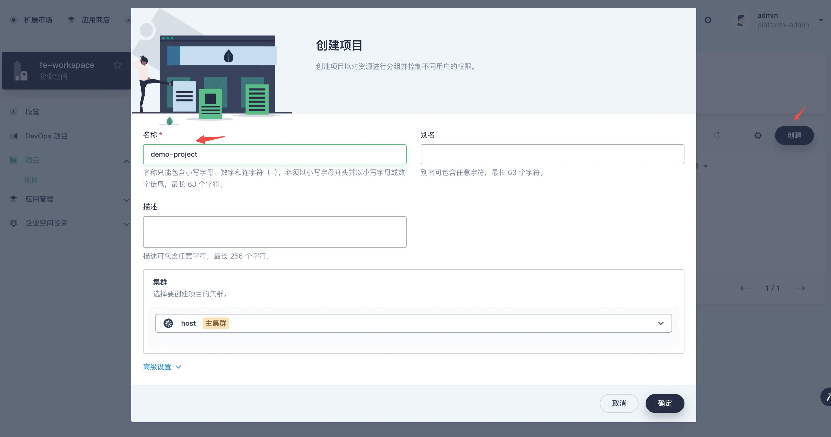
Task: Click the admin avatar icon
Action: [741, 20]
